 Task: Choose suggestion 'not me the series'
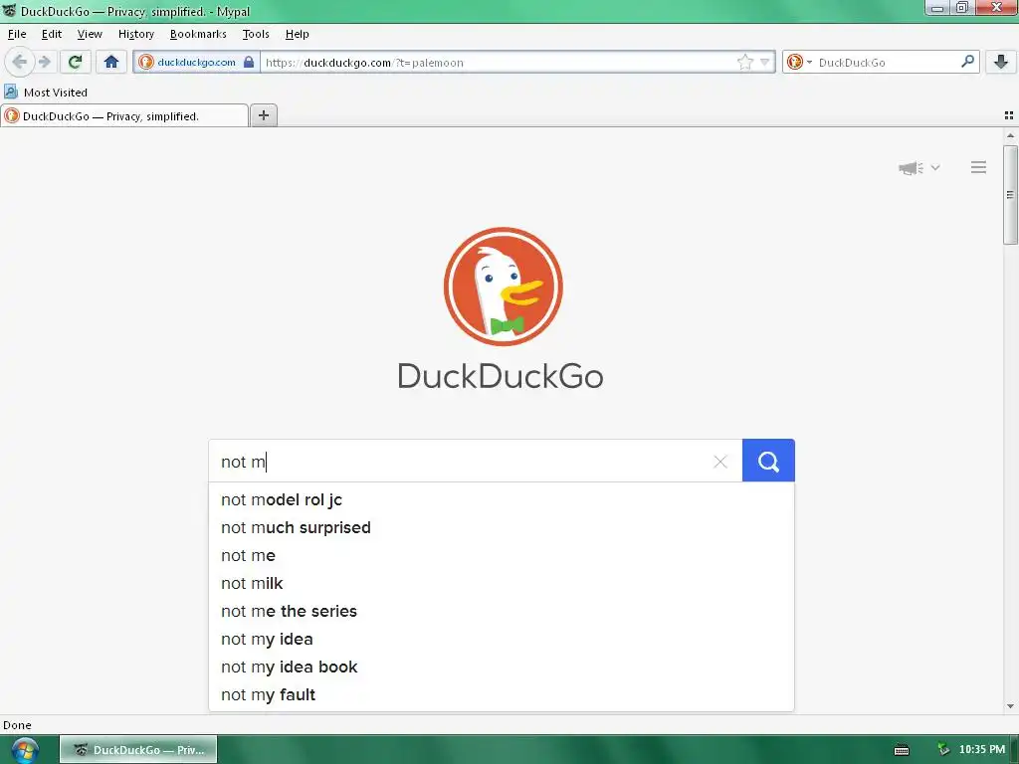coord(502,612)
